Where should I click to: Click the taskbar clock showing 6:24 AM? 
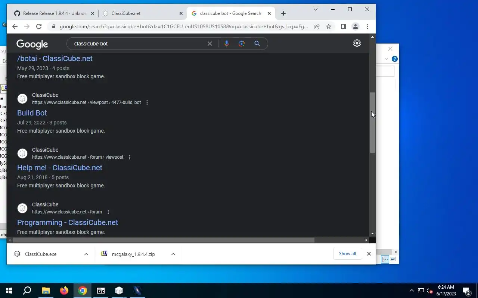[446, 291]
